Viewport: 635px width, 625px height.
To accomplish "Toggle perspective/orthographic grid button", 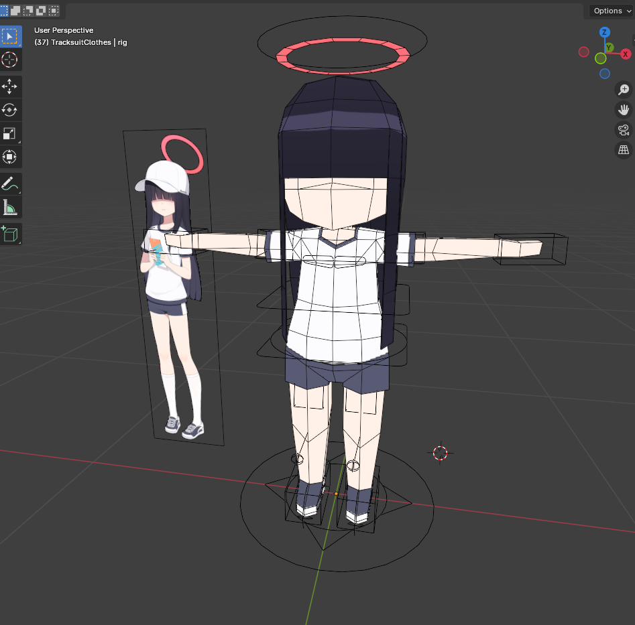I will click(x=624, y=150).
